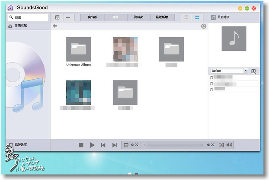269x180 pixels.
Task: Switch to grid thumbnail view
Action: tap(197, 17)
